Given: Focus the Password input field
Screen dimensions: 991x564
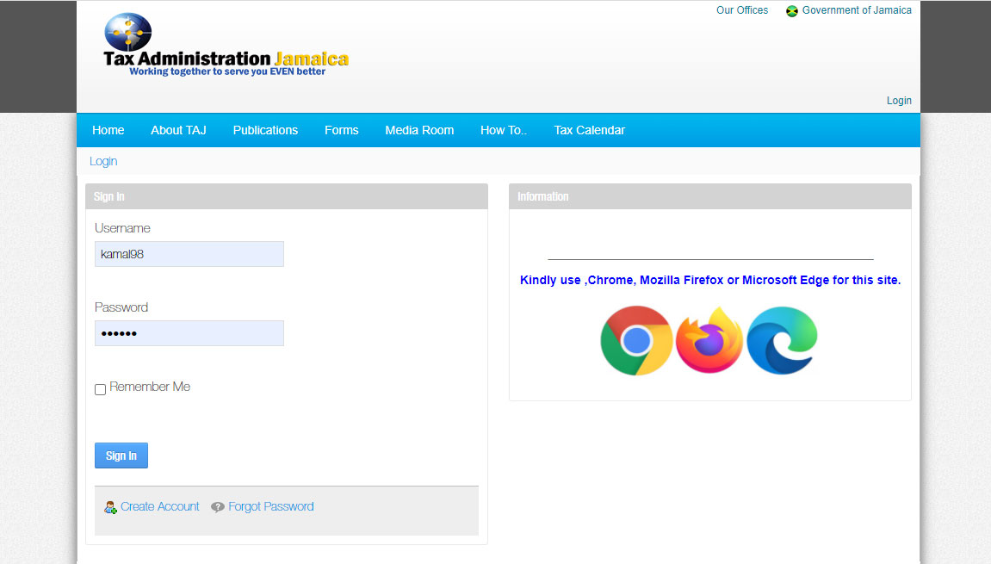Looking at the screenshot, I should click(x=189, y=333).
